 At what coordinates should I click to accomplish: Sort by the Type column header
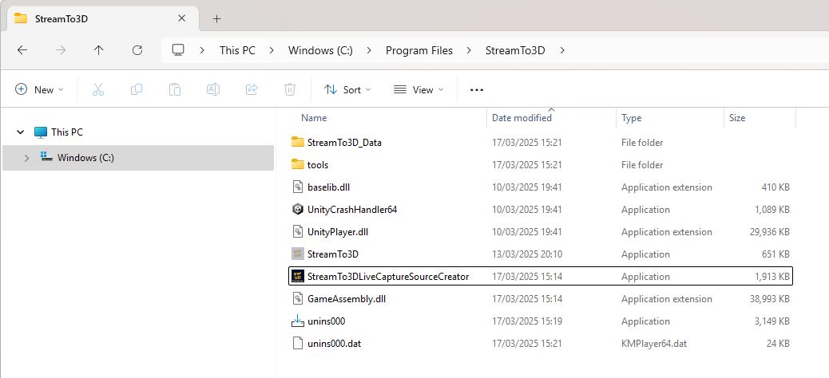[631, 118]
